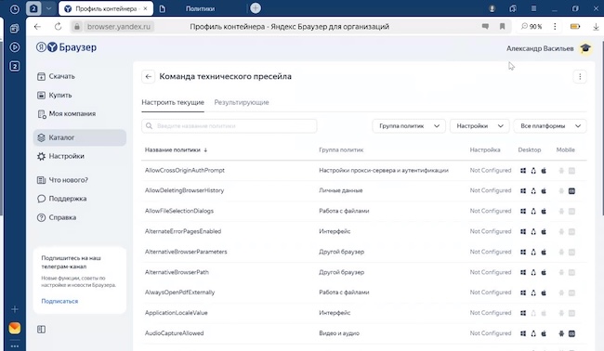The height and width of the screenshot is (351, 604).
Task: Open the AlwaysOpenPdfExternally policy
Action: [180, 292]
